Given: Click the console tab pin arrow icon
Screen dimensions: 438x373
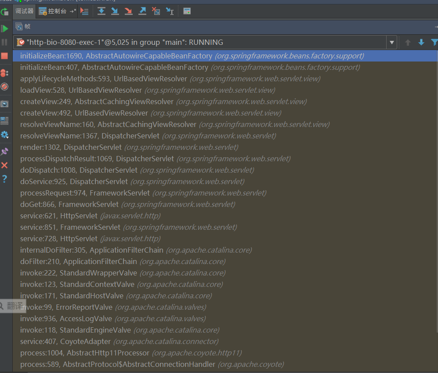Looking at the screenshot, I should (x=73, y=11).
